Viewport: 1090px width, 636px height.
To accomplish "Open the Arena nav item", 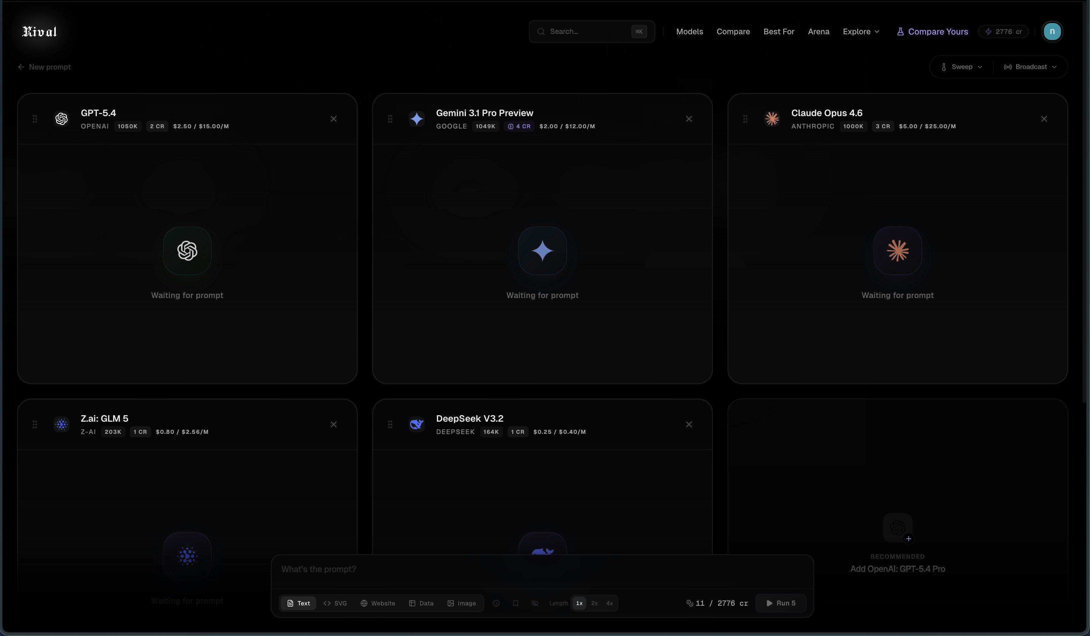I will click(818, 32).
